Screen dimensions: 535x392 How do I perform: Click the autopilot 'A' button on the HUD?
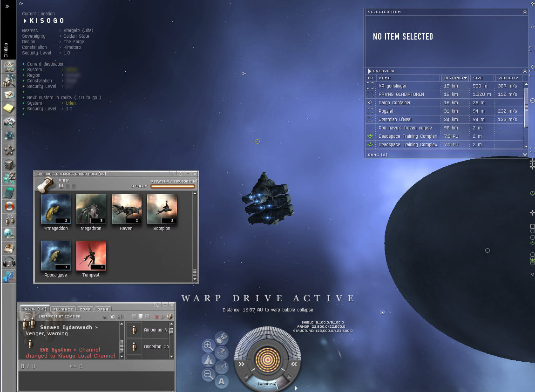222,381
